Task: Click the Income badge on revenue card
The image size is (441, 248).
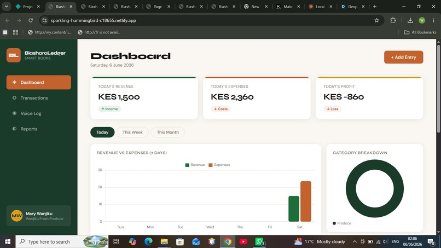Action: [109, 108]
